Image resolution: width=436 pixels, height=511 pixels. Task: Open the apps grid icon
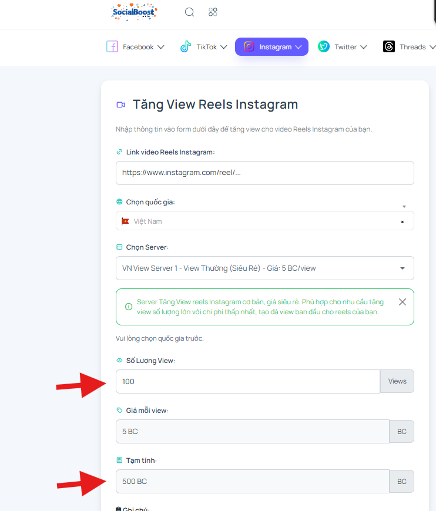(213, 12)
